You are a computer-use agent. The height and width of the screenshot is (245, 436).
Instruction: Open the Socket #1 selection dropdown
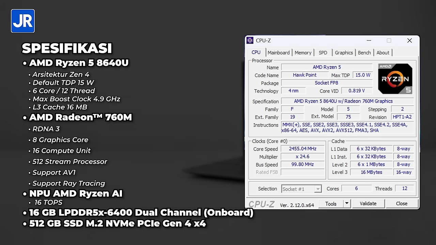317,189
